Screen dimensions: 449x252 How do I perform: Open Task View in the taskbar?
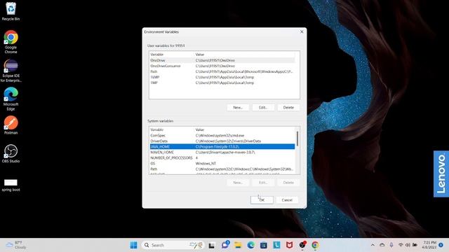(212, 245)
